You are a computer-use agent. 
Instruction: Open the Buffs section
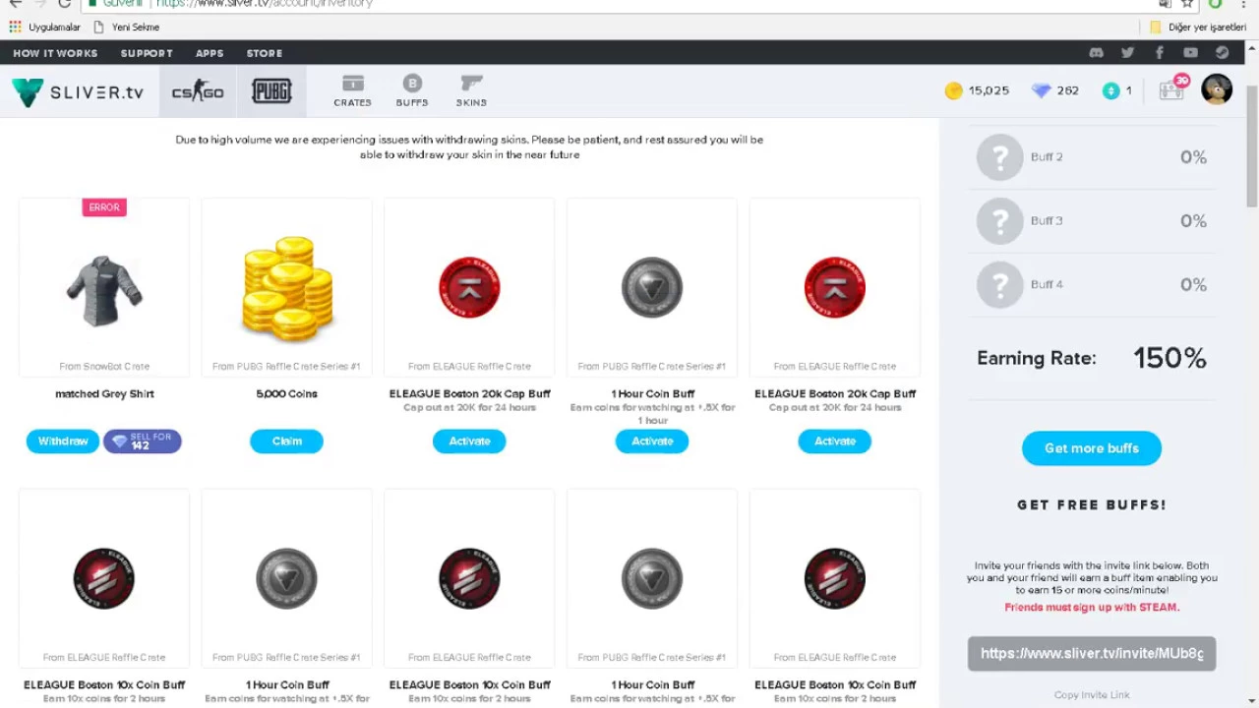point(412,91)
